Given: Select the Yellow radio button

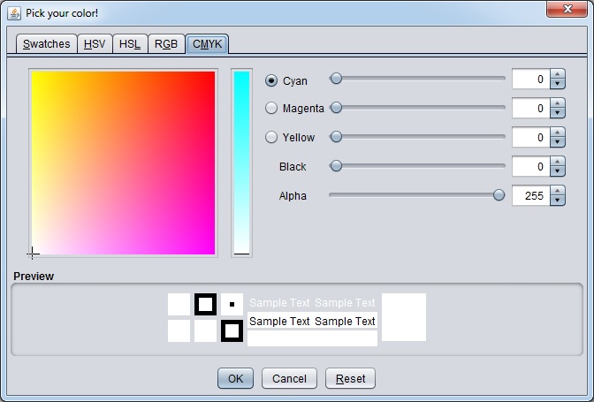Looking at the screenshot, I should point(271,137).
